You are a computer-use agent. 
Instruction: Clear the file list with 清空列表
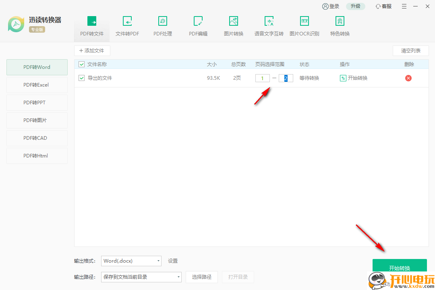point(410,50)
